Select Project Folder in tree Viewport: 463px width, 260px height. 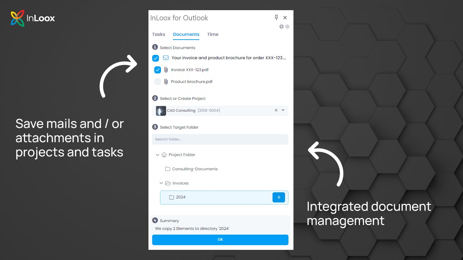point(182,155)
